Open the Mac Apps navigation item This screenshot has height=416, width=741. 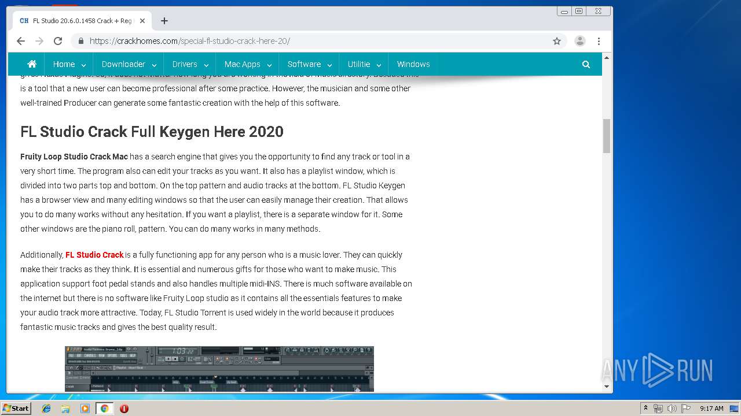click(242, 64)
